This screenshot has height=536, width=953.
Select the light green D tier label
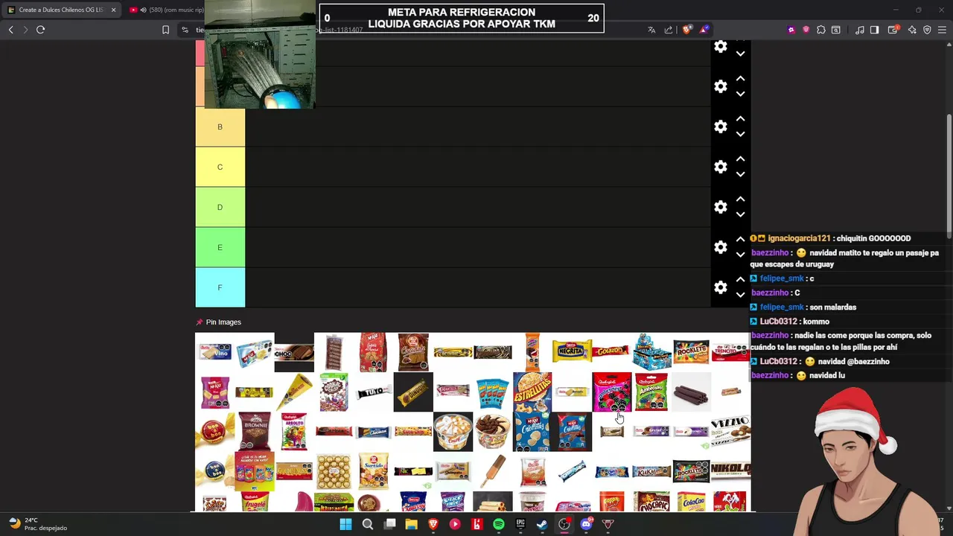[220, 207]
